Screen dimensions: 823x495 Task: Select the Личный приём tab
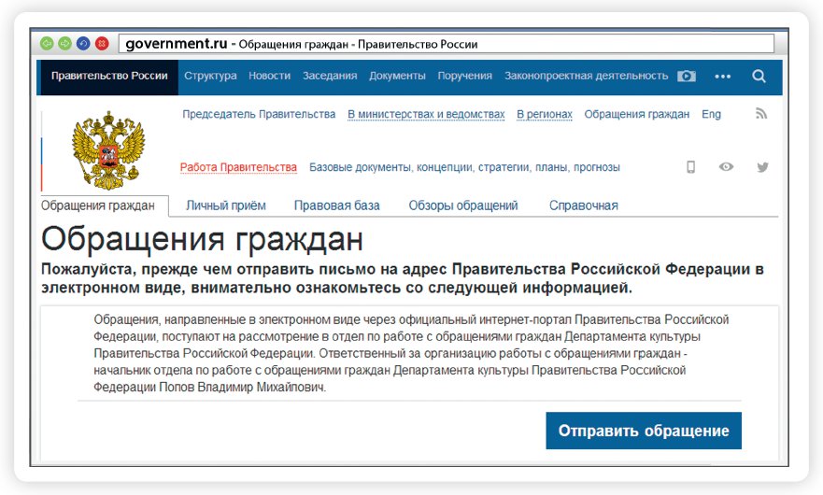(226, 205)
